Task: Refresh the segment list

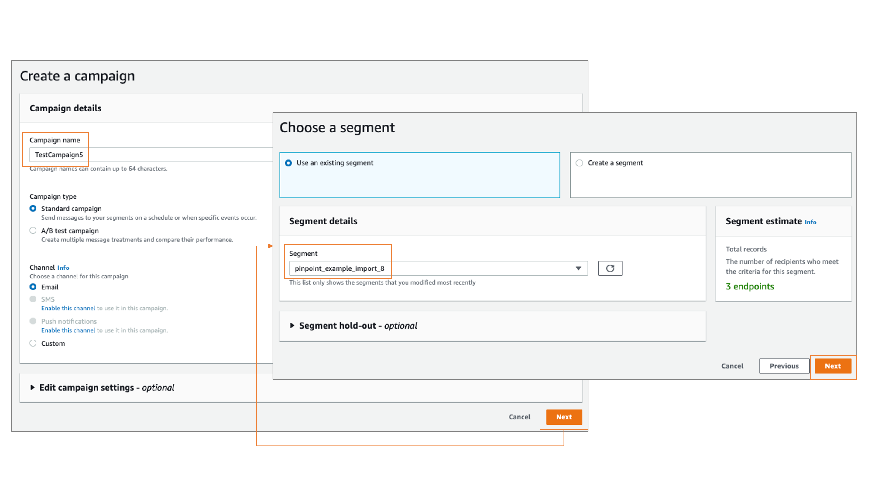Action: [610, 268]
